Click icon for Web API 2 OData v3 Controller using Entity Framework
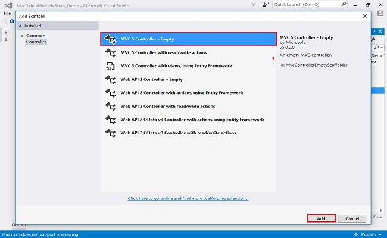 click(x=110, y=120)
